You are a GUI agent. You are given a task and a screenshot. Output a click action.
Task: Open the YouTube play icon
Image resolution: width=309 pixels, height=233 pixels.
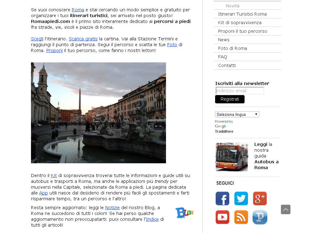coord(222,217)
